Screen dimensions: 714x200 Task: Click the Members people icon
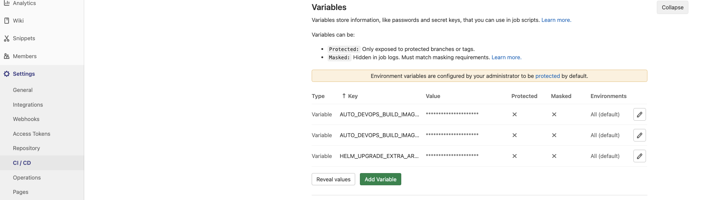coord(6,56)
